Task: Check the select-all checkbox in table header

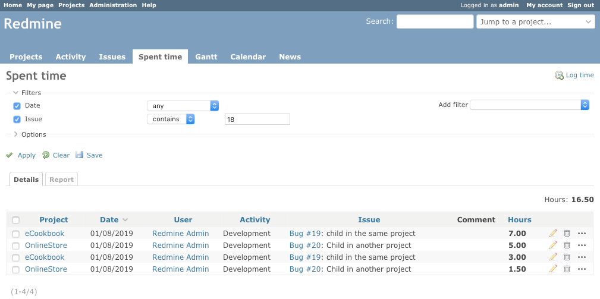Action: pos(15,220)
